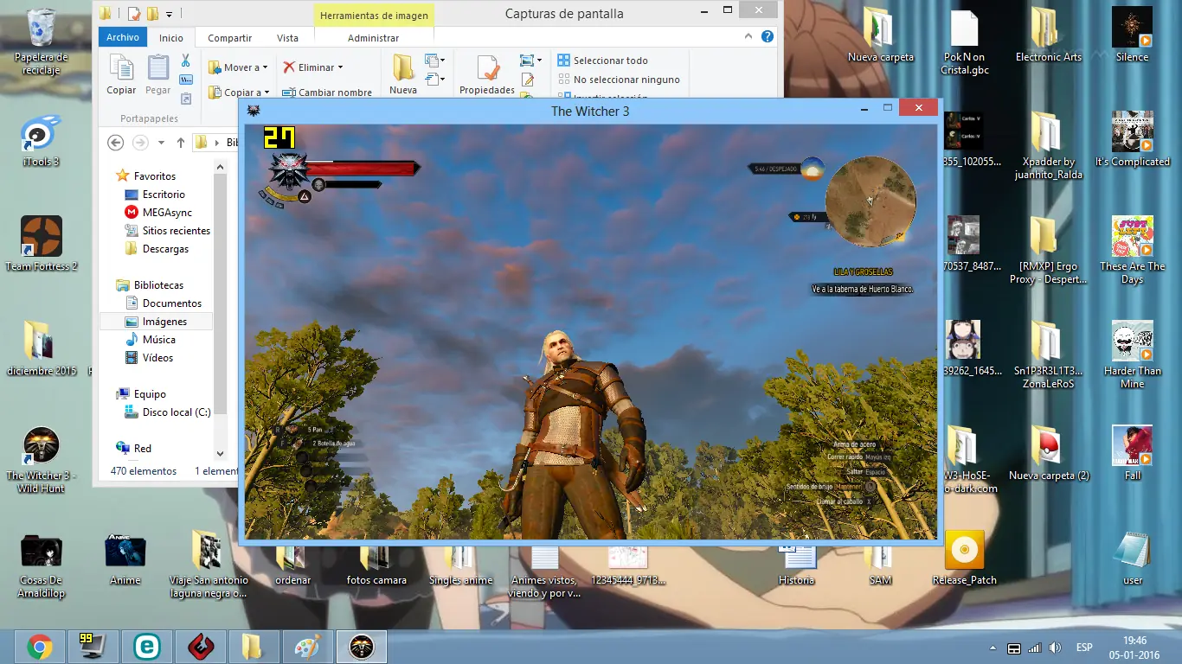
Task: Open the Paint app in the taskbar
Action: click(x=307, y=647)
